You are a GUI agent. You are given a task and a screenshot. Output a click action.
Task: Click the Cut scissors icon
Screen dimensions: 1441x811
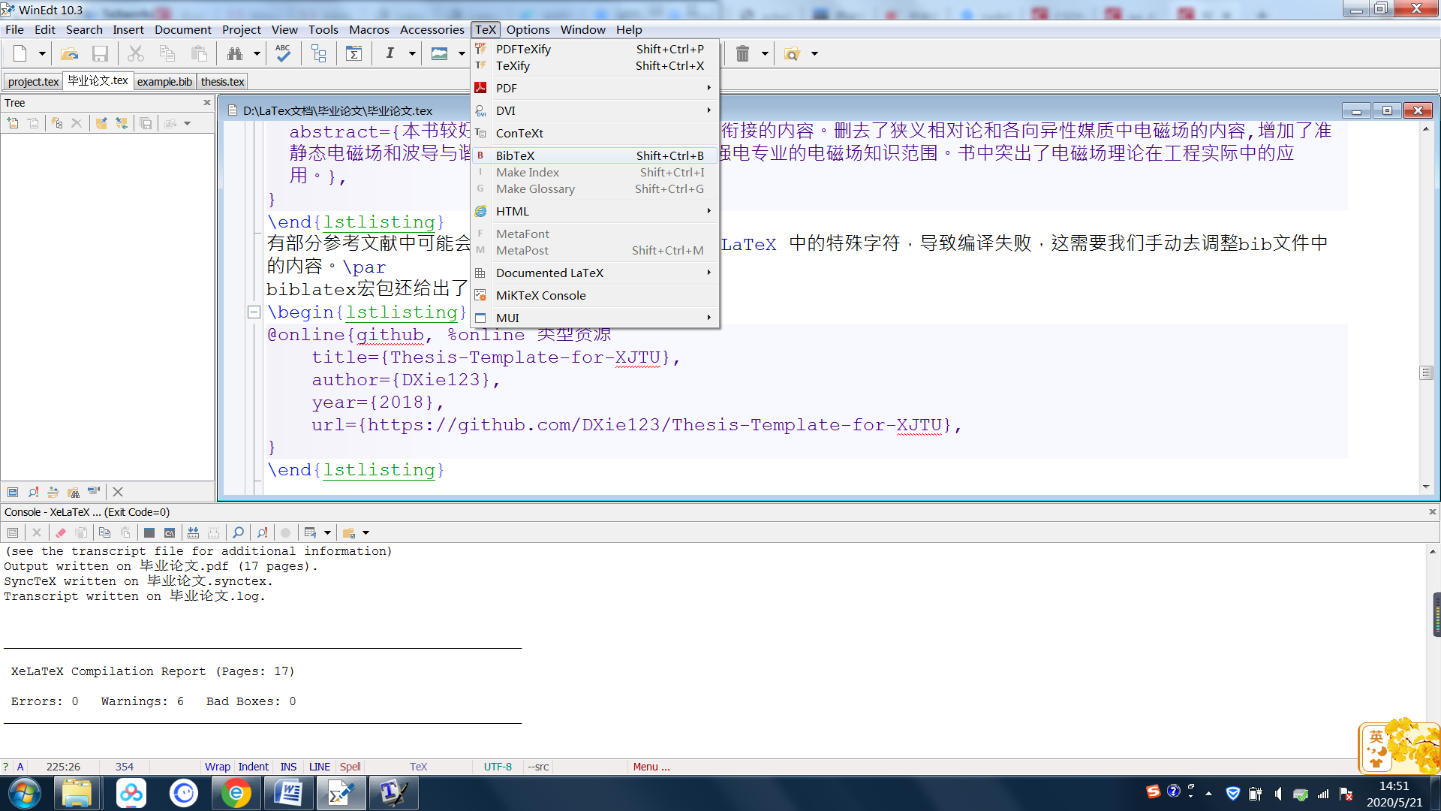135,53
